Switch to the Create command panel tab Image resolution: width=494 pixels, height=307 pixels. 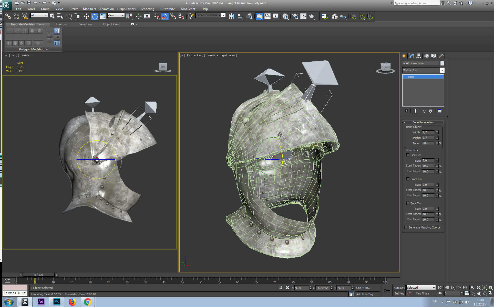(x=404, y=56)
